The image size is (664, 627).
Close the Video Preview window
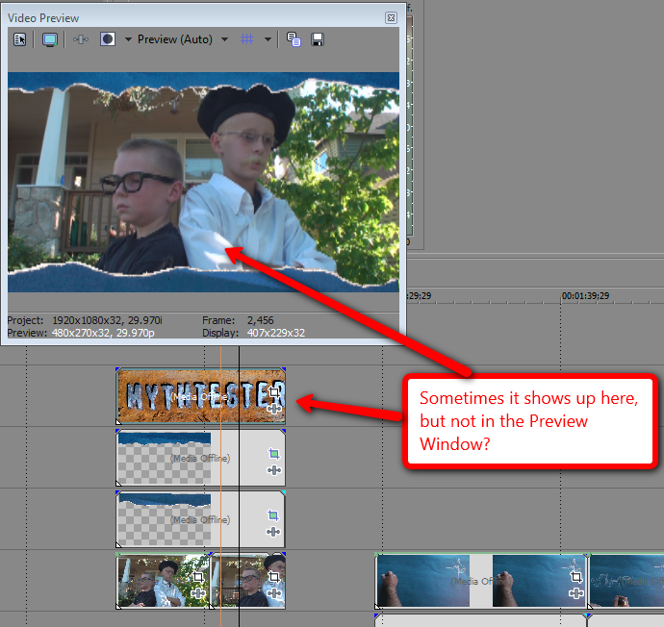click(x=391, y=17)
